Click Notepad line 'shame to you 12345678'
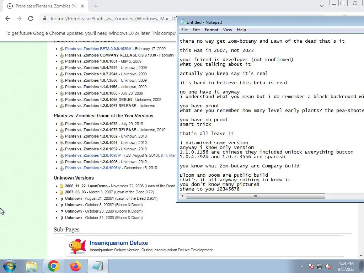The height and width of the screenshot is (273, 364). coord(209,189)
